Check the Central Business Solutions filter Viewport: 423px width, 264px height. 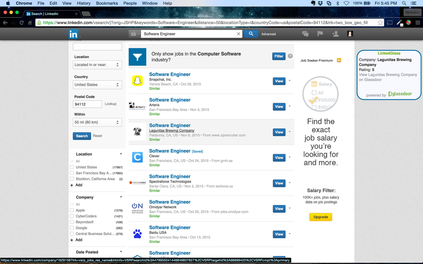pos(72,234)
